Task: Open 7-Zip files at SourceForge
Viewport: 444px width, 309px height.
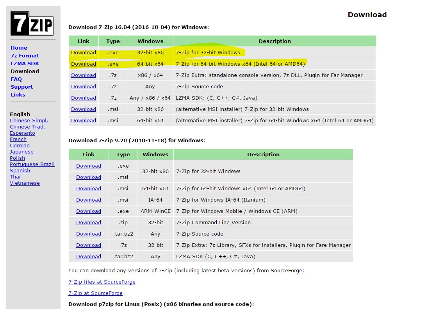Action: coord(102,282)
